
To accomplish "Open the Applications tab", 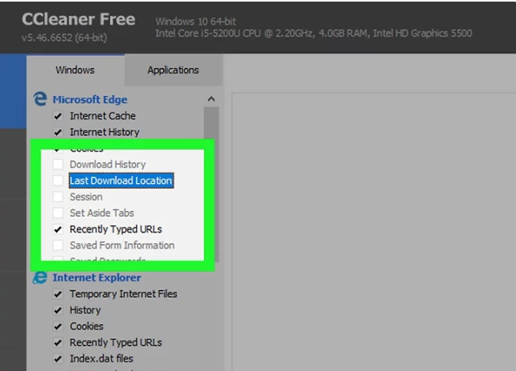I will click(x=173, y=70).
